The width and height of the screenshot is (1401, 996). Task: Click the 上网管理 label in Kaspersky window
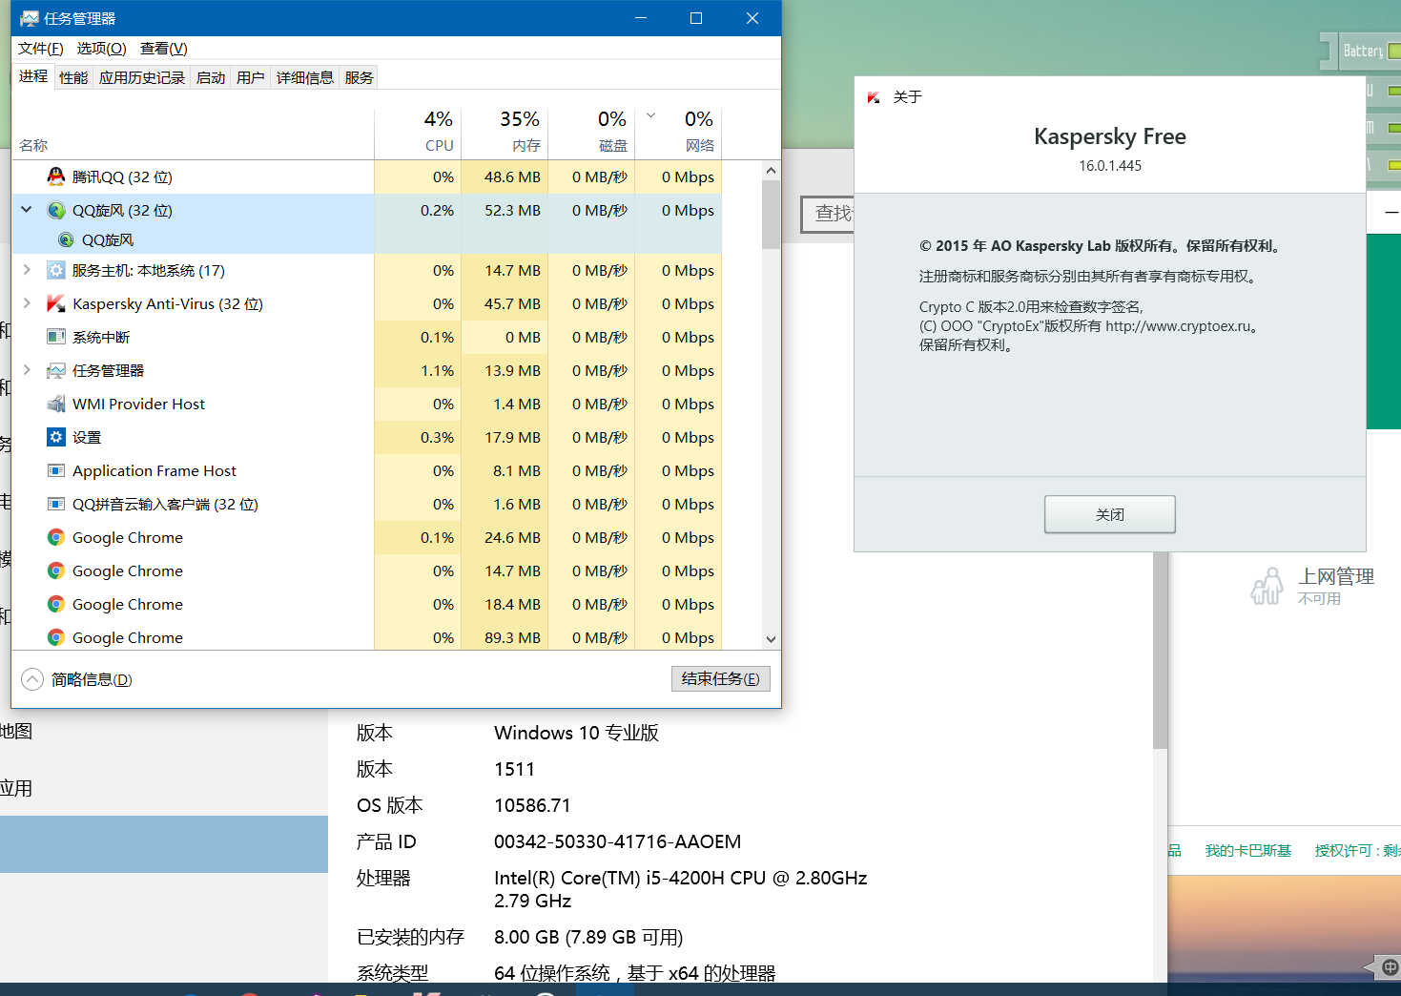1335,576
